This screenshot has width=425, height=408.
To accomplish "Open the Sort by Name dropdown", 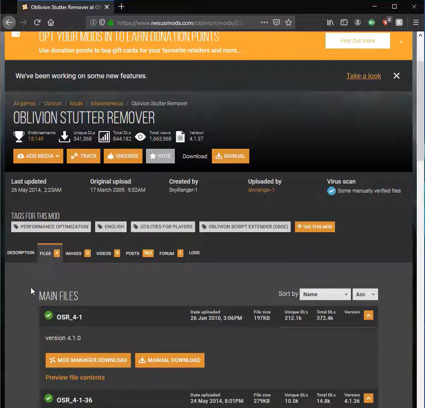I will point(325,294).
